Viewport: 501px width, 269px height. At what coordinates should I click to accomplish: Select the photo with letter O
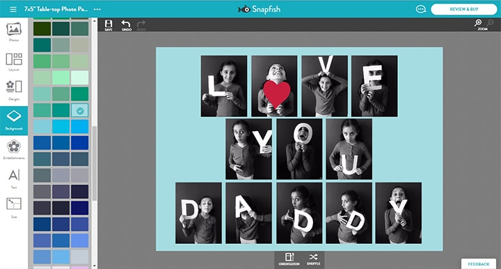[299, 149]
